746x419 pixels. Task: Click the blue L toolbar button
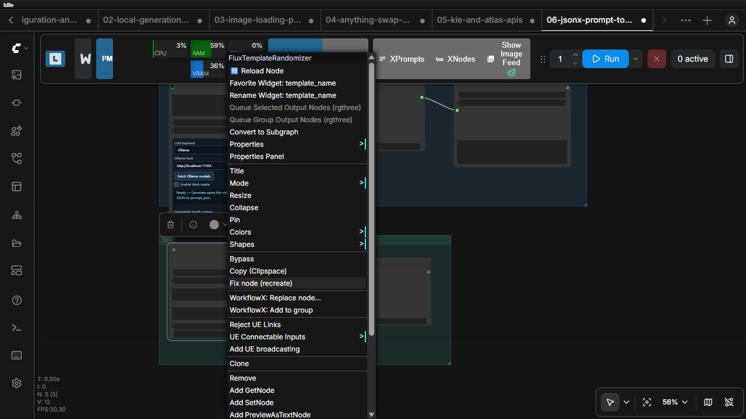55,59
